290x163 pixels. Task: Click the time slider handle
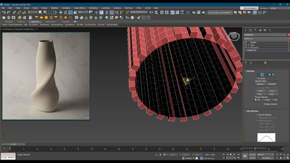[x=13, y=144]
